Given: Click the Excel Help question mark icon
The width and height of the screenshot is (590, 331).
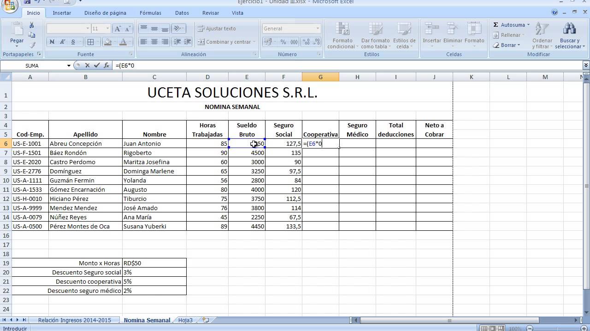Looking at the screenshot, I should coord(555,13).
